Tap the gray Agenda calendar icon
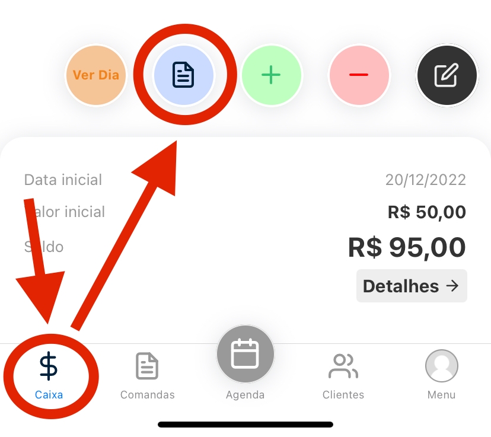This screenshot has height=437, width=491. [x=245, y=354]
